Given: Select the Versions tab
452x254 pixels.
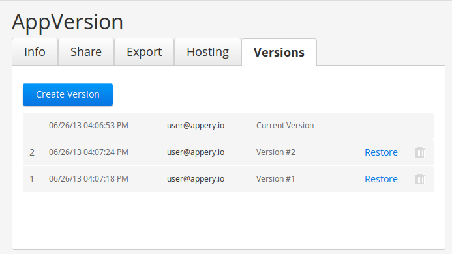Looking at the screenshot, I should point(279,52).
